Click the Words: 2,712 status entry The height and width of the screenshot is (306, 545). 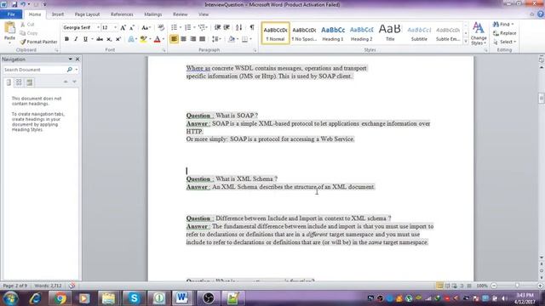click(x=48, y=286)
